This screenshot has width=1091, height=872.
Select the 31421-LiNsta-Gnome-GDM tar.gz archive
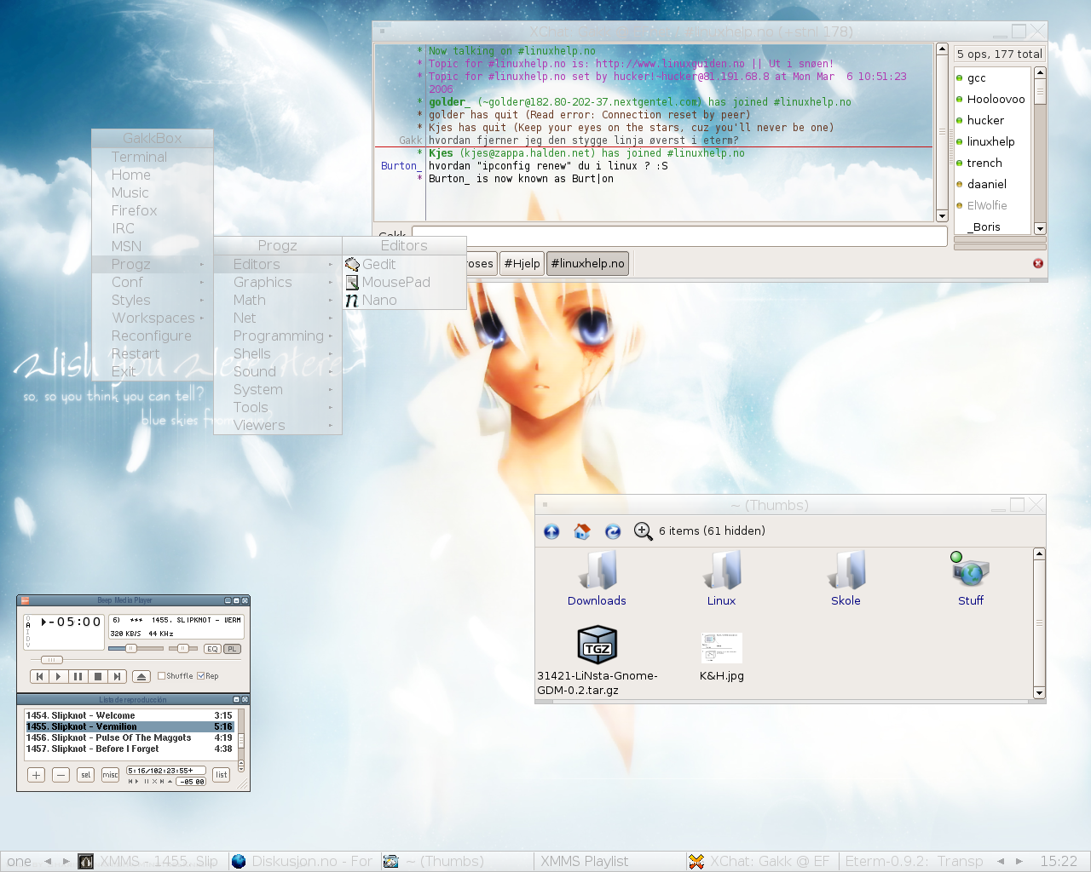[x=597, y=661]
